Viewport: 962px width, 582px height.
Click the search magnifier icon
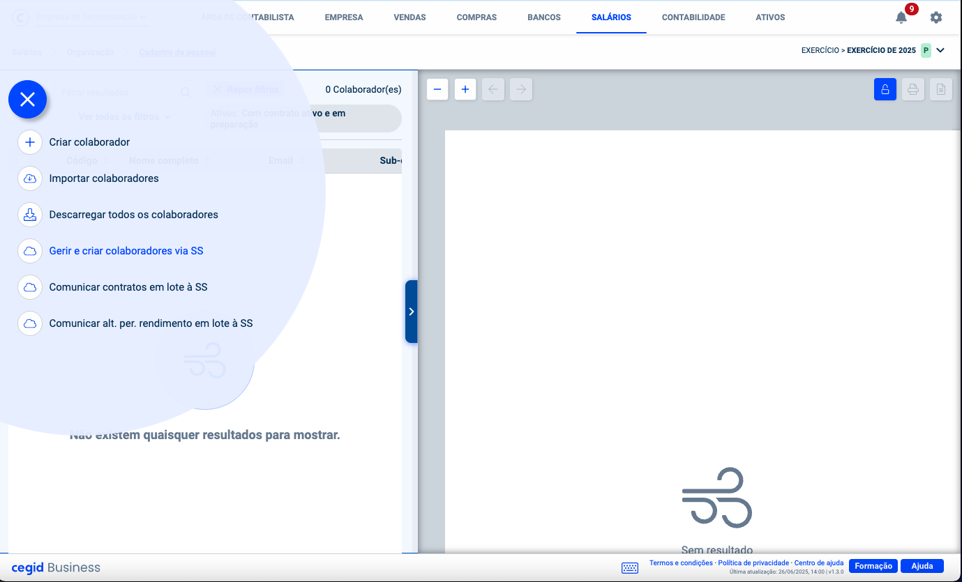pyautogui.click(x=186, y=92)
